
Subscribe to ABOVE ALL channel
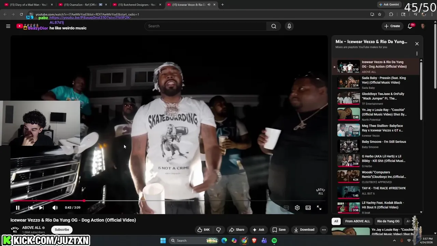coord(62,230)
